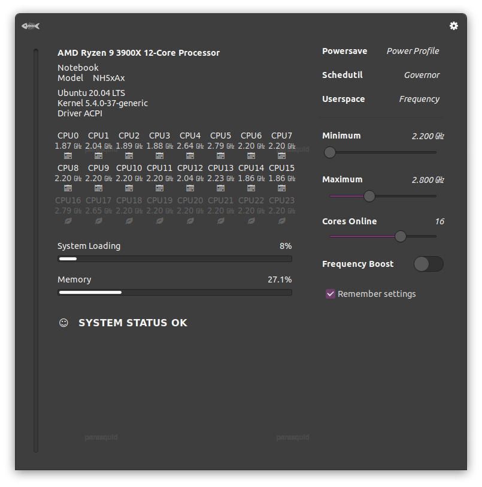The width and height of the screenshot is (482, 487).
Task: Click the Minimum frequency slider handle
Action: click(330, 152)
